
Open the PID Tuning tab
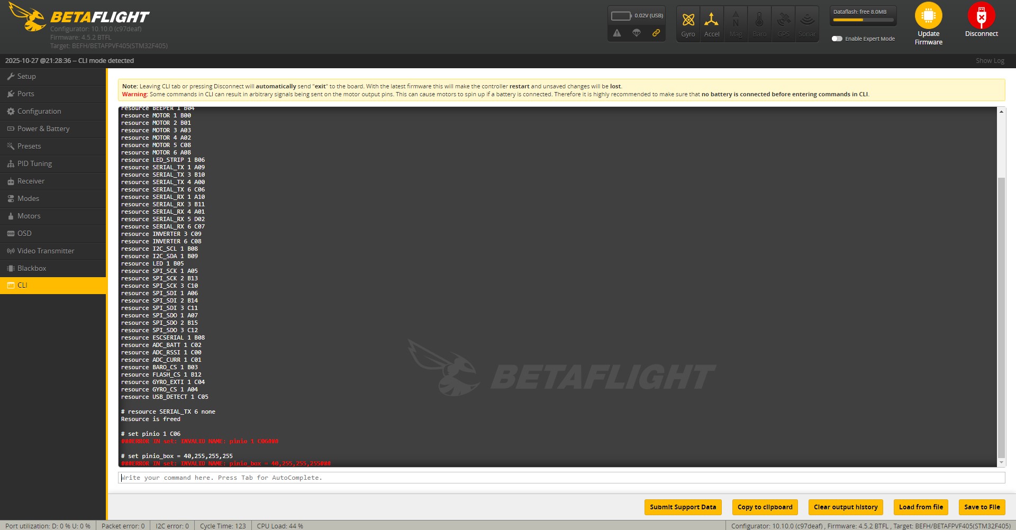34,164
